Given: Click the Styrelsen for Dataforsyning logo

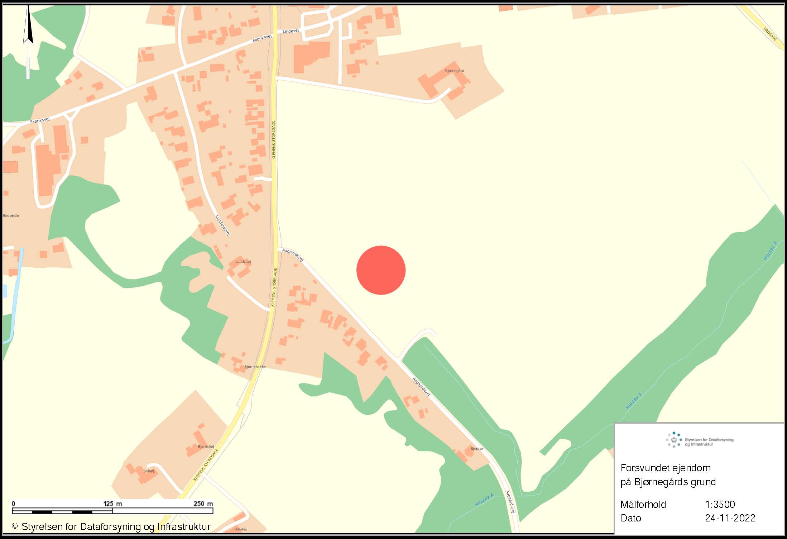Looking at the screenshot, I should (700, 440).
